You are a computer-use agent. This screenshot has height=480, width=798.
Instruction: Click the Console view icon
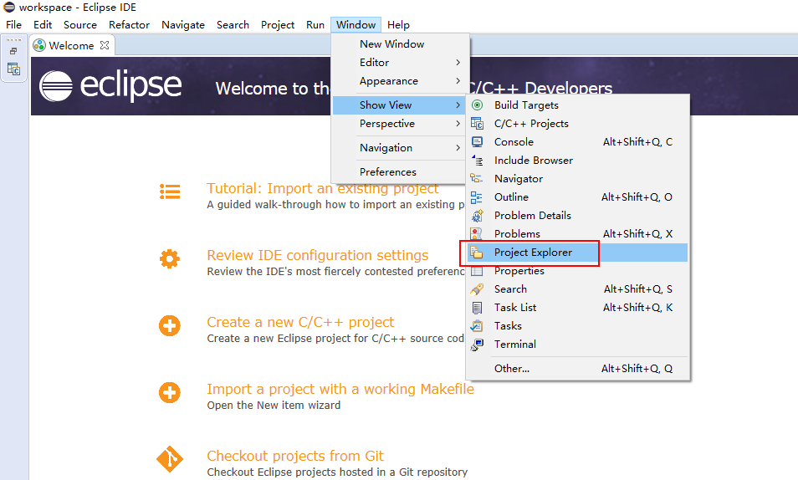tap(477, 142)
